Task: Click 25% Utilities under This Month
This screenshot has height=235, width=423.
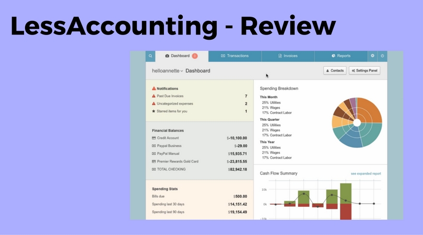Action: click(272, 102)
